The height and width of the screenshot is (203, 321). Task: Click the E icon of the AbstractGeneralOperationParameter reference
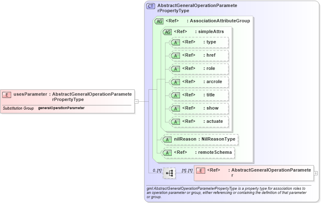(x=201, y=171)
